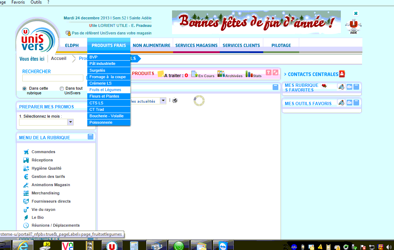Open the Archivées binders icon
The image size is (394, 250).
point(221,74)
